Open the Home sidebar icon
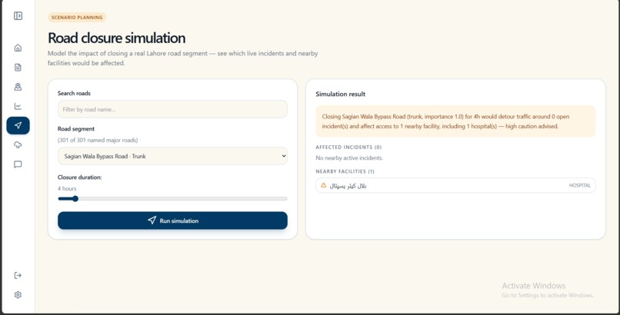This screenshot has height=315, width=620. point(18,48)
